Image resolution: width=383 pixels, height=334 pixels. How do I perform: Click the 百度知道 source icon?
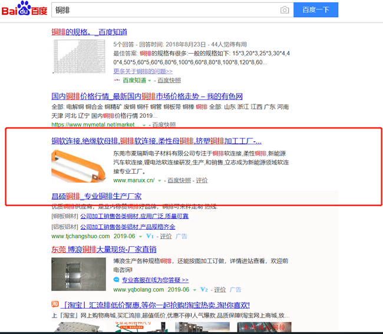117,80
